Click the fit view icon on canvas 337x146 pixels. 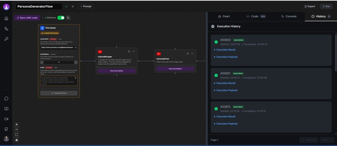click(x=17, y=134)
